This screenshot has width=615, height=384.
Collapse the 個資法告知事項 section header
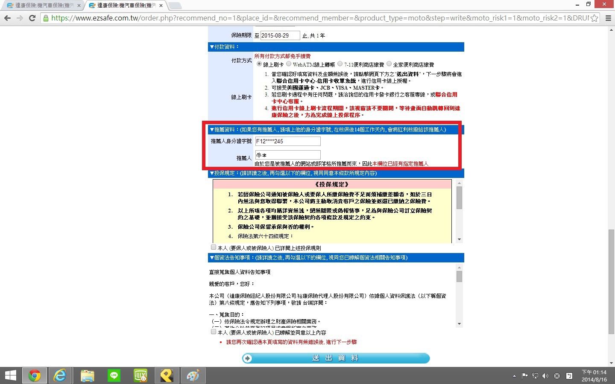point(336,258)
